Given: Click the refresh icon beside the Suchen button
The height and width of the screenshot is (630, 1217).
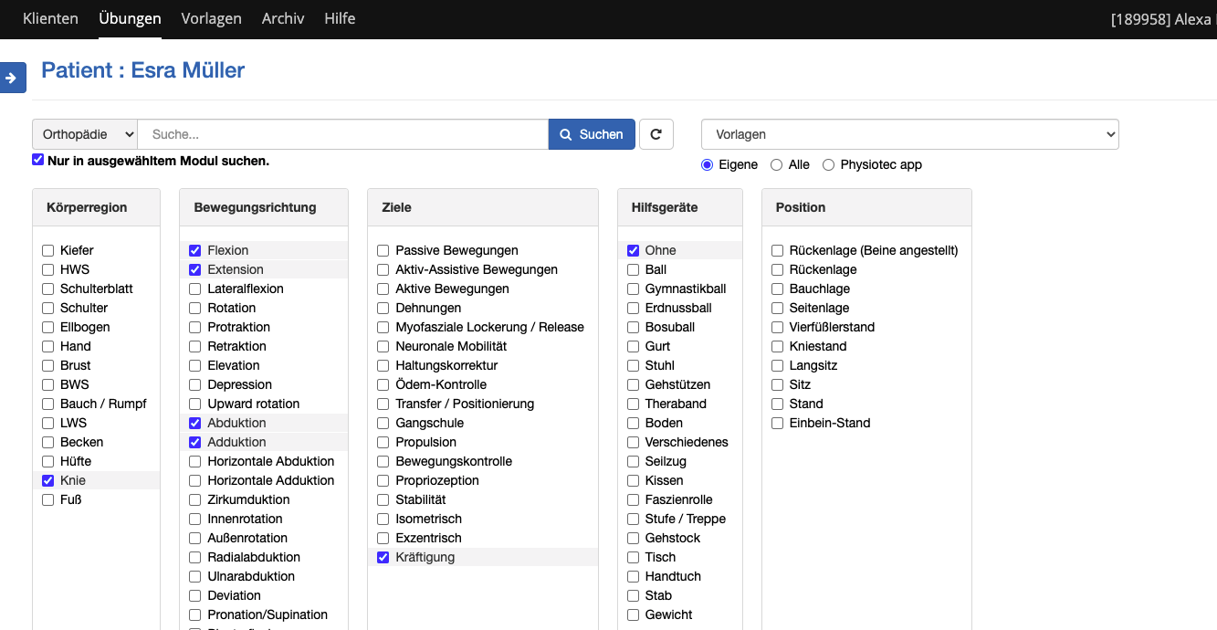Looking at the screenshot, I should pos(656,133).
